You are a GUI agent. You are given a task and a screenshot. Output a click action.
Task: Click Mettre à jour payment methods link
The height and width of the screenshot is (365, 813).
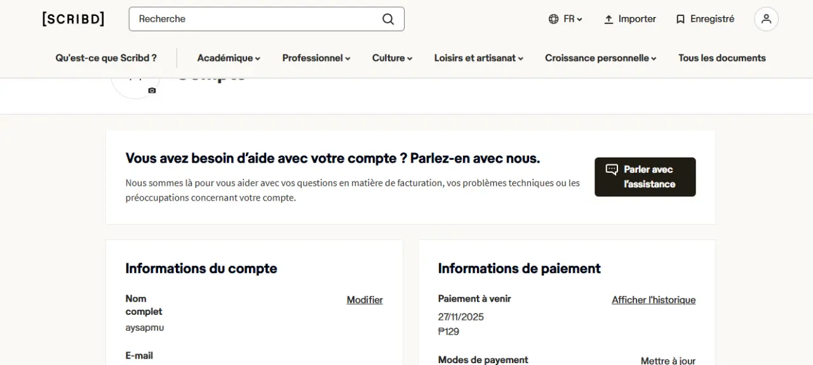668,361
